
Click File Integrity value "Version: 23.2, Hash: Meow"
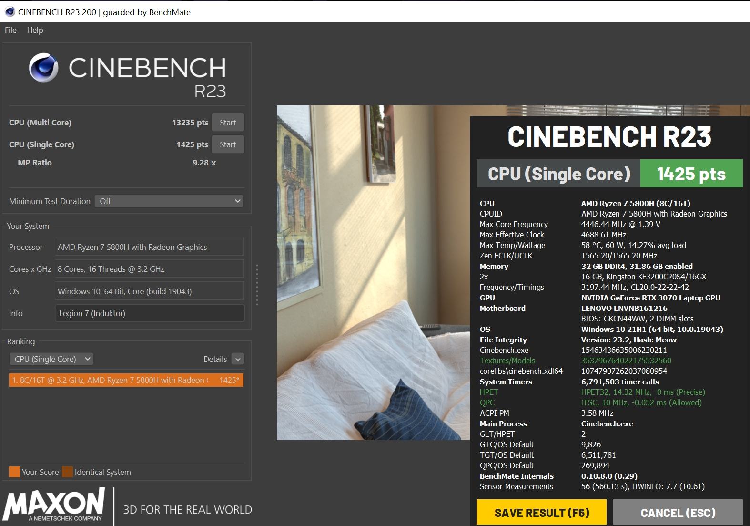(x=629, y=340)
